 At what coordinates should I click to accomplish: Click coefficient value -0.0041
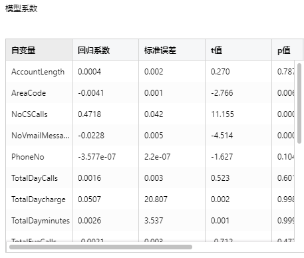(91, 93)
